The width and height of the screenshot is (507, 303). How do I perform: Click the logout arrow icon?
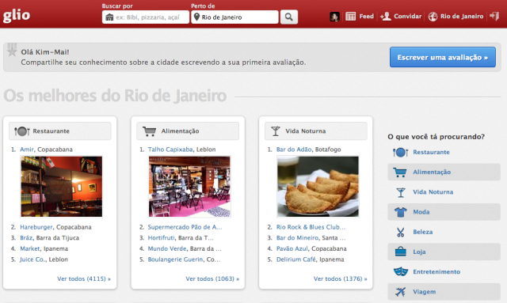[494, 16]
